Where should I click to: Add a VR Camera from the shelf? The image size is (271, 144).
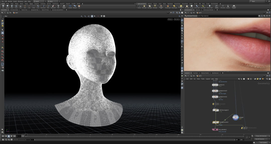[223, 6]
